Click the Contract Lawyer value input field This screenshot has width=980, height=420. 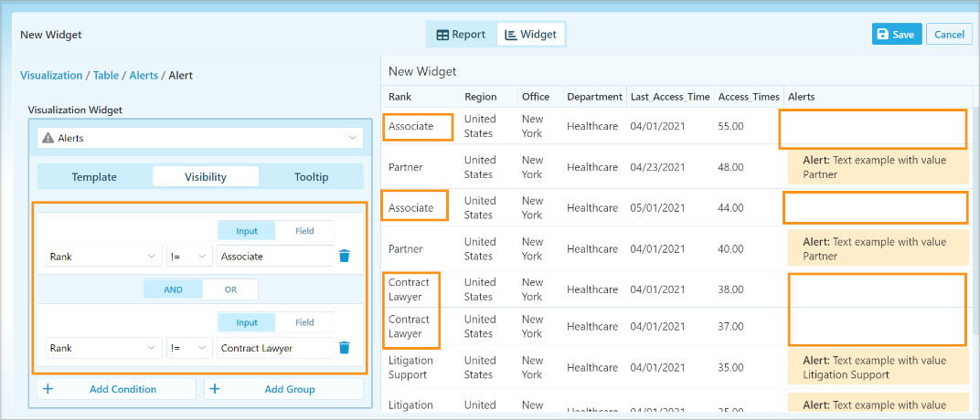pos(275,348)
